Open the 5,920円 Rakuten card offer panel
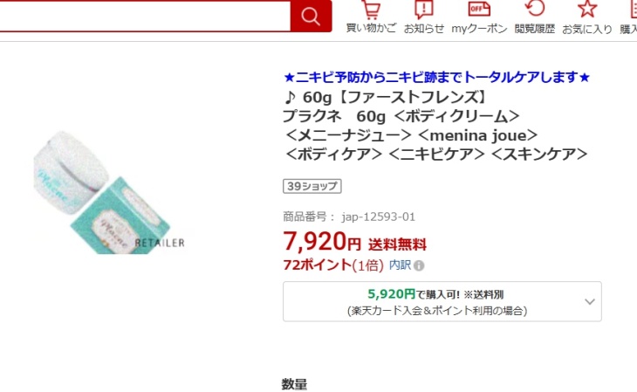 442,301
